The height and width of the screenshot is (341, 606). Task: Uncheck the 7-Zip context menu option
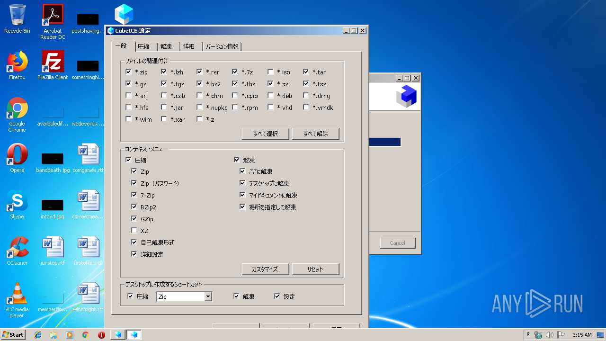[134, 195]
